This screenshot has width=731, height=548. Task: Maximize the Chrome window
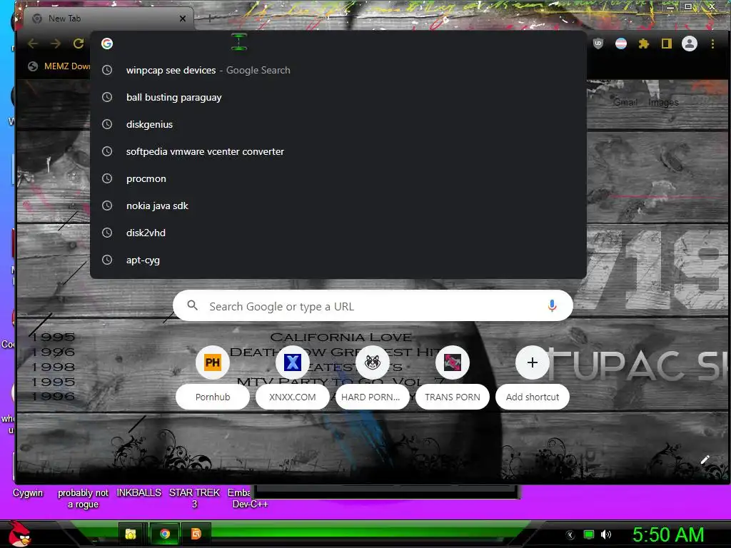(688, 6)
